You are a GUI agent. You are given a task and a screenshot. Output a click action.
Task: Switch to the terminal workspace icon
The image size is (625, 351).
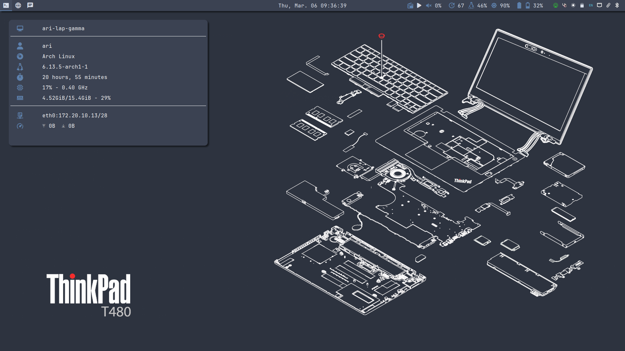6,6
